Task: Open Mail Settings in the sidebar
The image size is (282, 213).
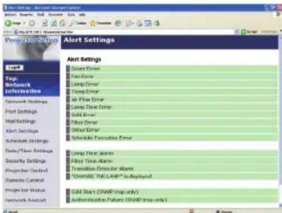Action: (21, 121)
